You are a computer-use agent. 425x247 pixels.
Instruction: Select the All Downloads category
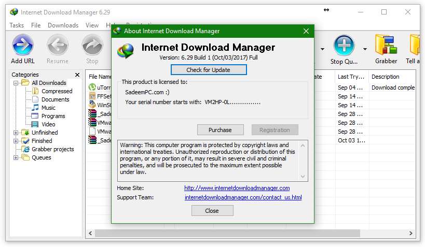tap(49, 83)
